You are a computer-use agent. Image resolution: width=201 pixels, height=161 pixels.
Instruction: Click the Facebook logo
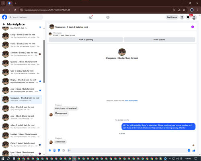point(4,17)
